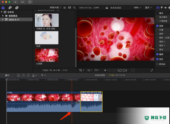Viewport: 170px width, 124px height.
Task: Click the browser vertical scrollbar
Action: (x=76, y=47)
